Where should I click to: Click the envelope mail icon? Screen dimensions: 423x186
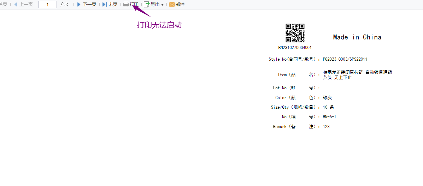pos(172,5)
